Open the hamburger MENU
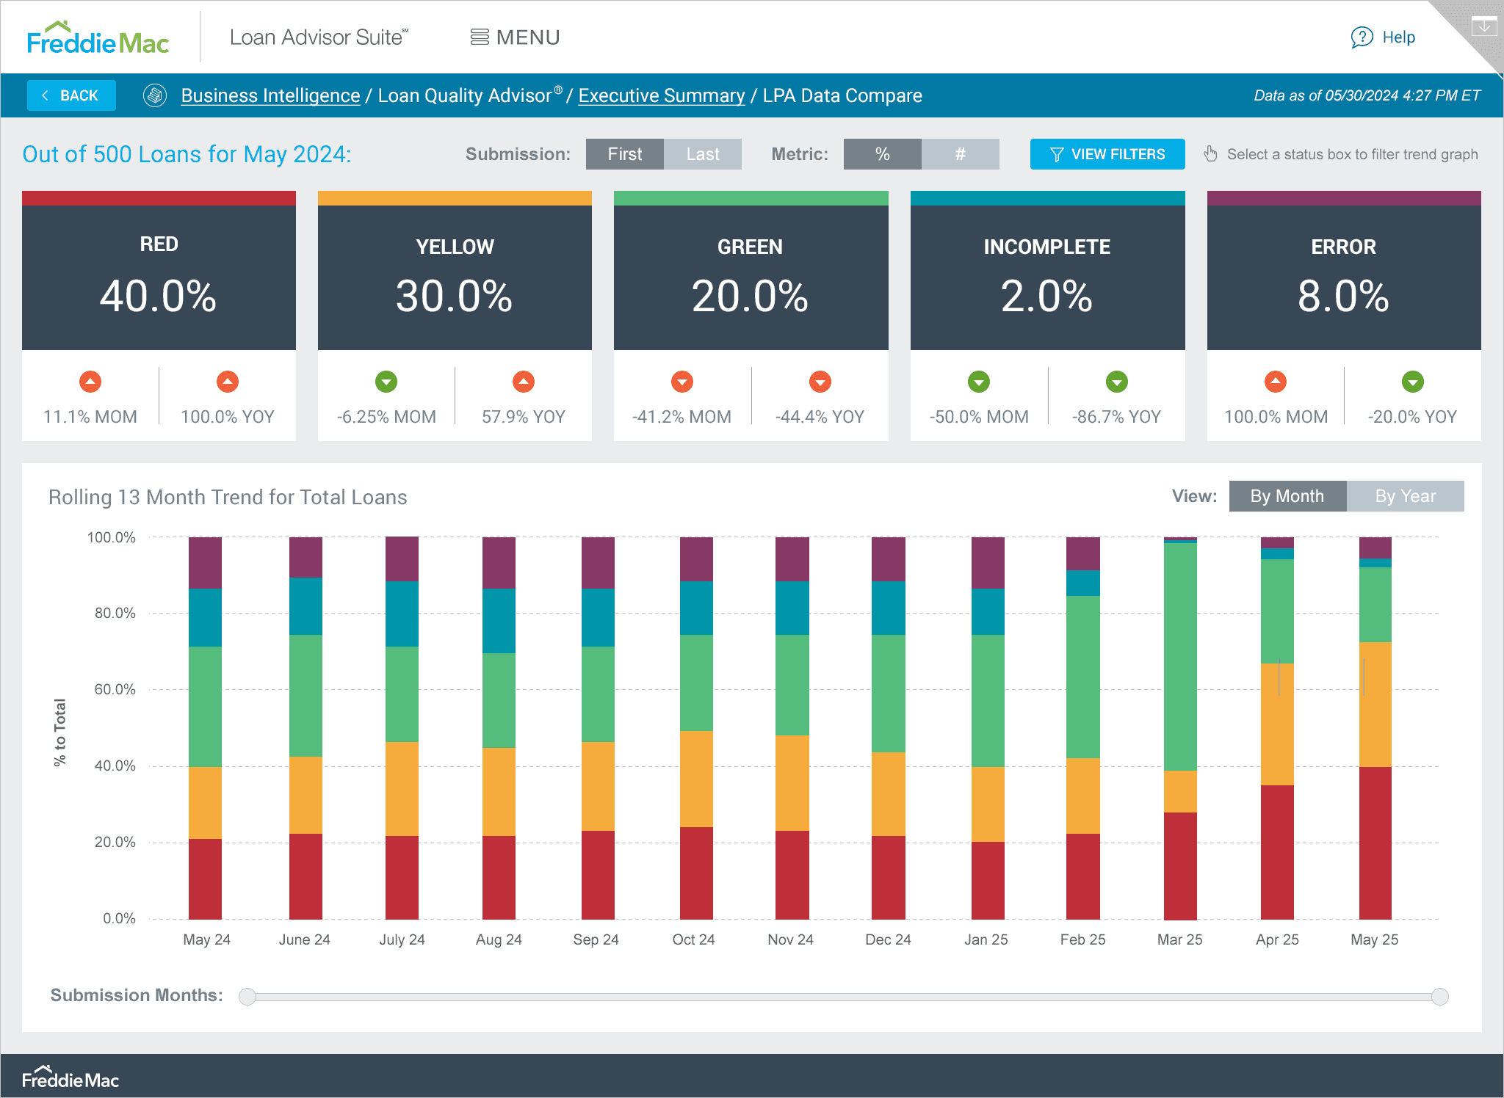Viewport: 1504px width, 1098px height. (x=515, y=37)
